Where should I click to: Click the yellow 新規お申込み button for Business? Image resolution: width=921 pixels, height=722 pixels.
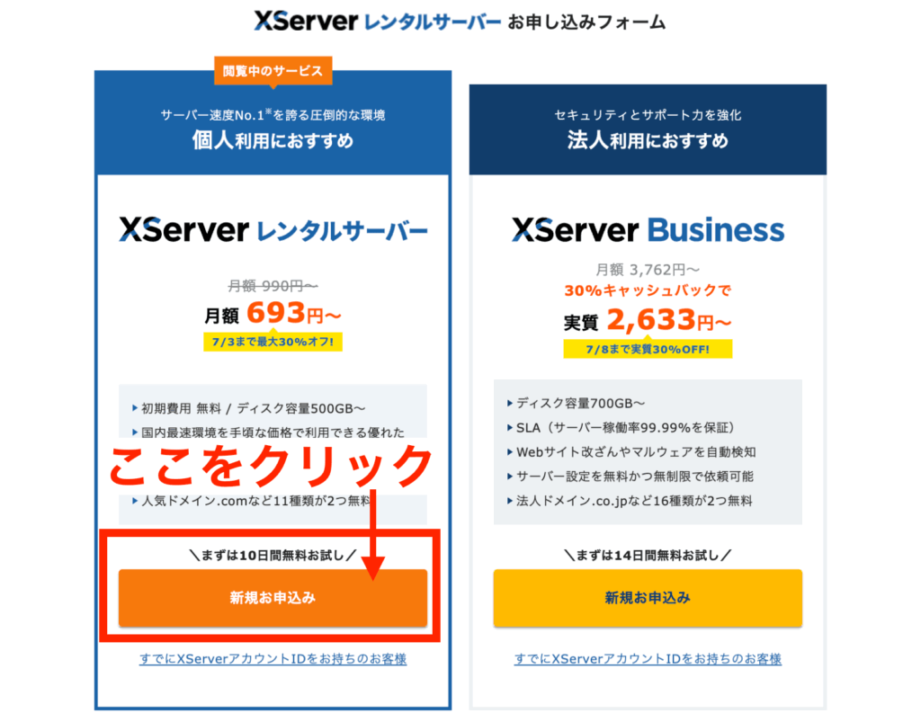[x=648, y=598]
